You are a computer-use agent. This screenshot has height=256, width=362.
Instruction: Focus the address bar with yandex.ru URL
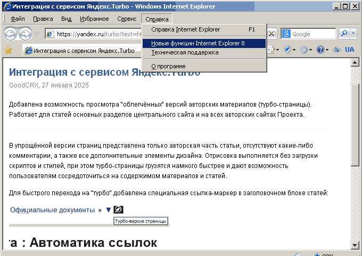(93, 34)
